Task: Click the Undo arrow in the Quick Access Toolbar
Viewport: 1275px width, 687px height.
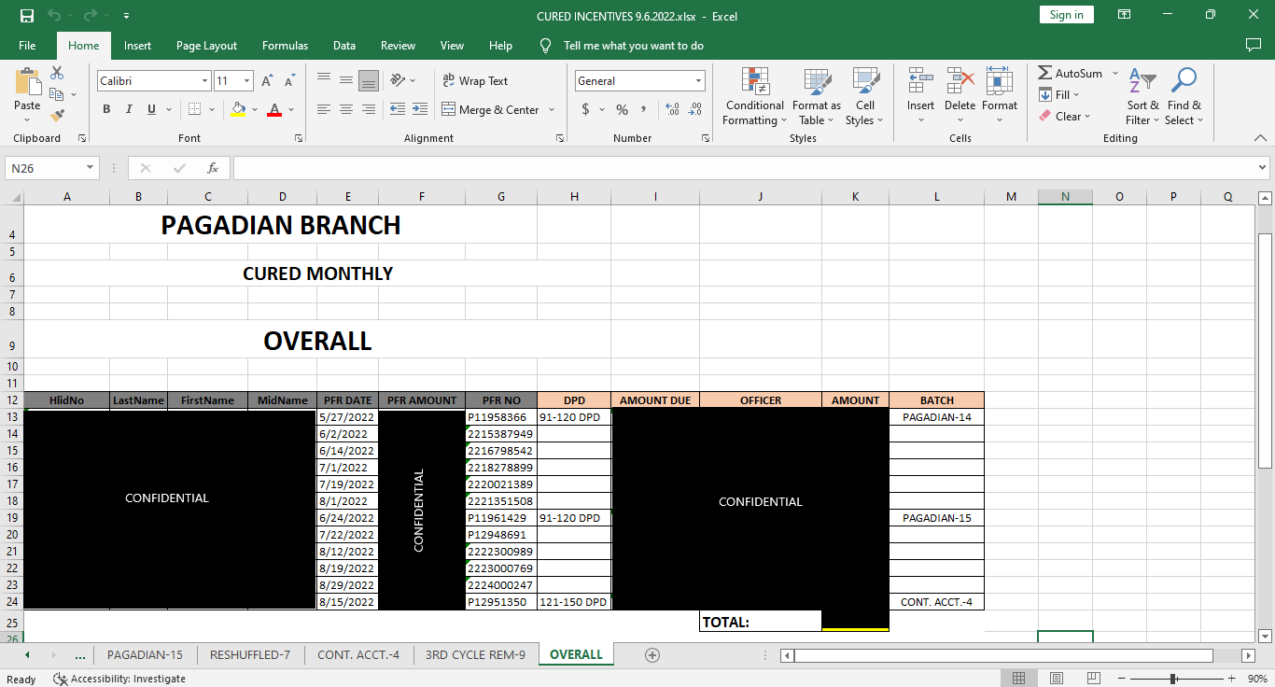Action: tap(54, 15)
